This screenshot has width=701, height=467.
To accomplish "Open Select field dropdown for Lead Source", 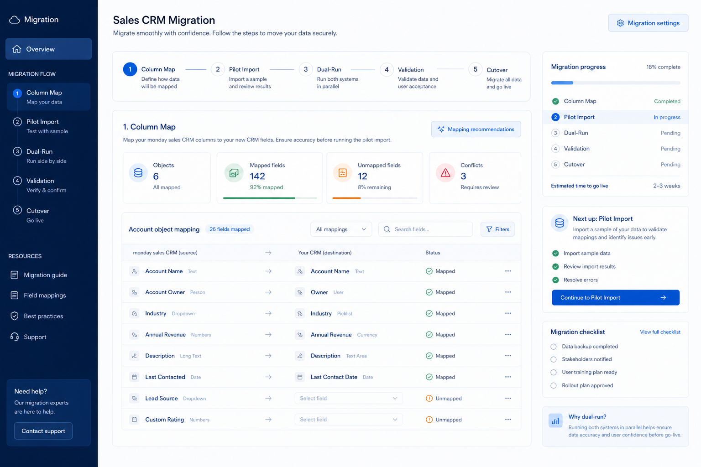I will click(x=349, y=398).
